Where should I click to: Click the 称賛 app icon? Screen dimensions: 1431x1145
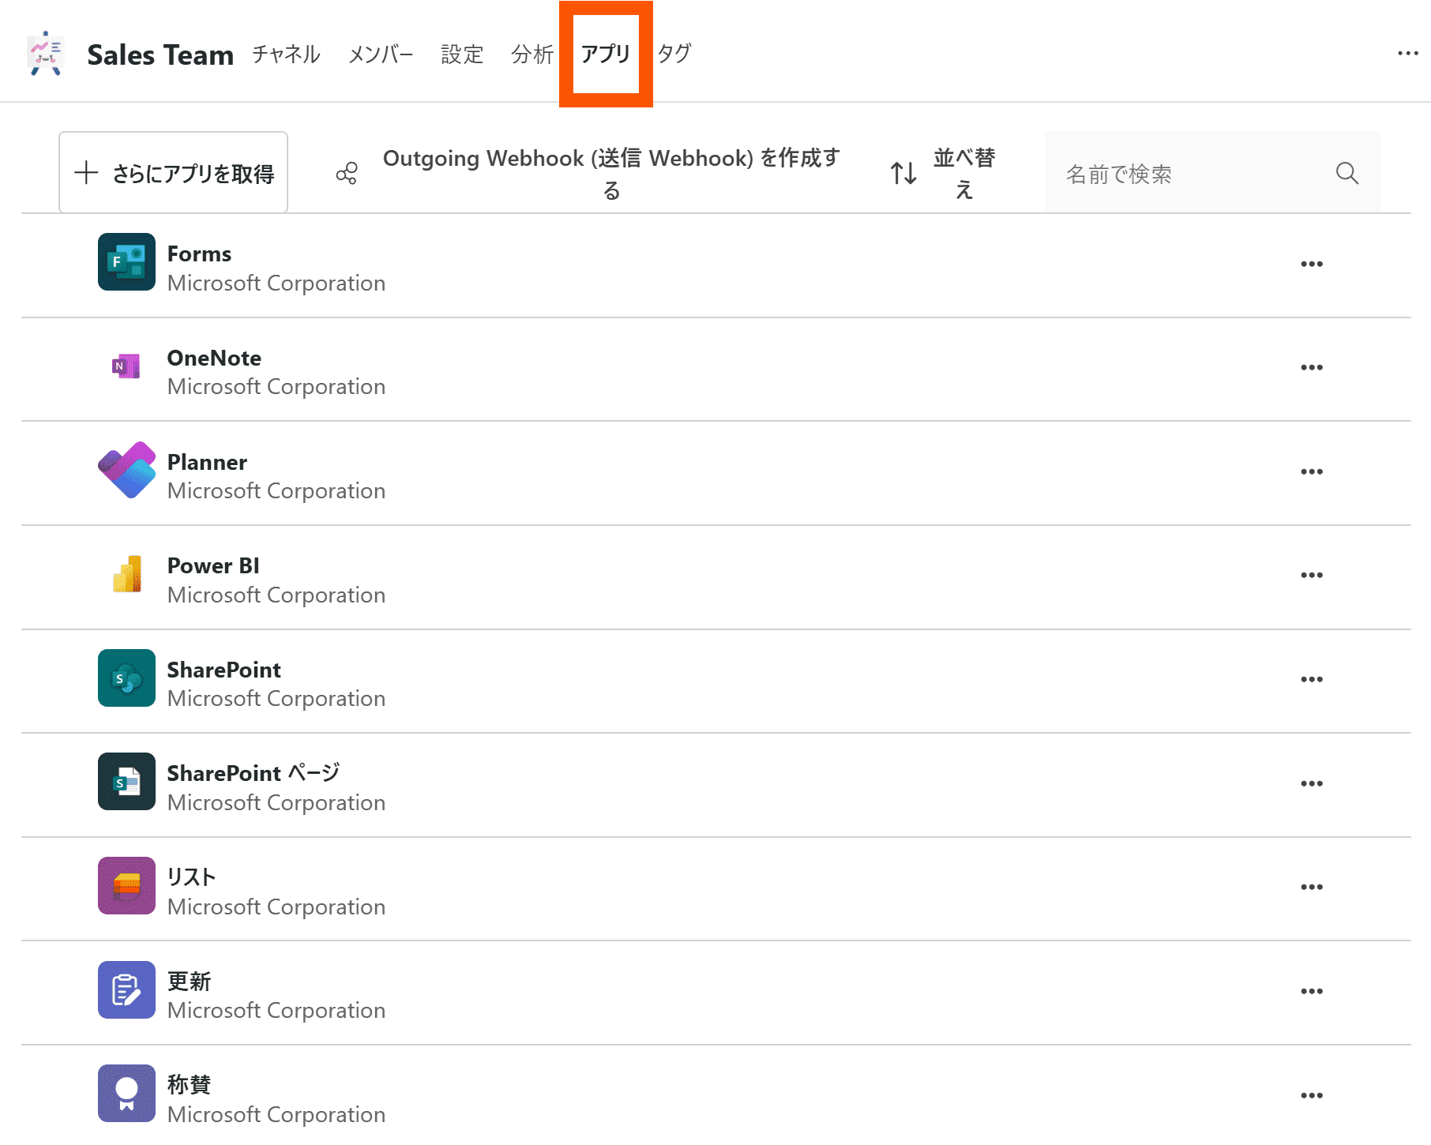[126, 1094]
